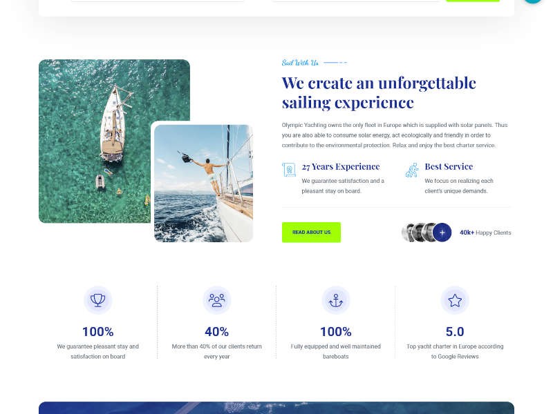Click the READ ABOUT US button
Screen dimensions: 553x414
tap(311, 233)
